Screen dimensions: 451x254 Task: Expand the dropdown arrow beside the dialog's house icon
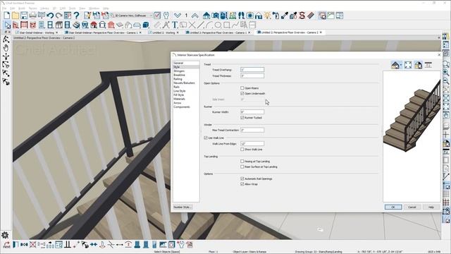click(401, 65)
